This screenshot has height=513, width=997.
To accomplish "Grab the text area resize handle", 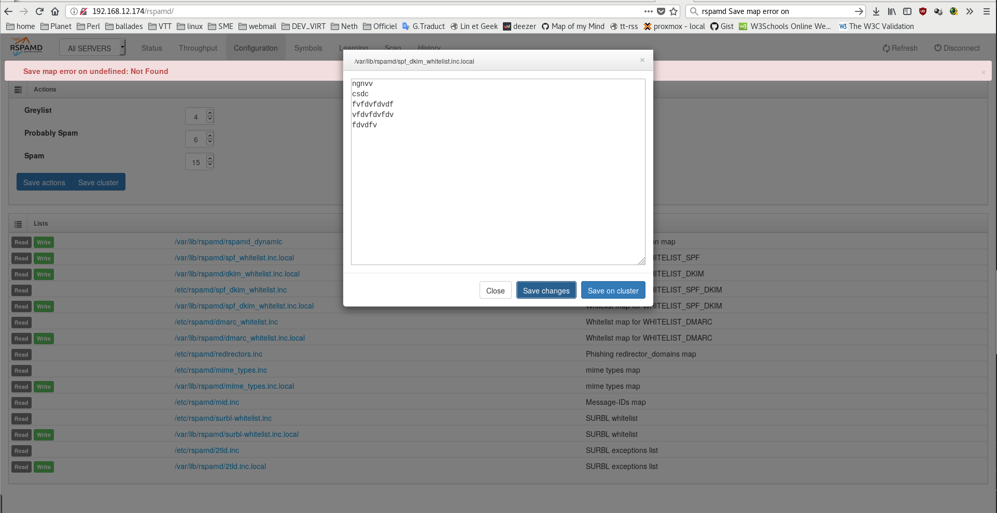I will pos(642,261).
